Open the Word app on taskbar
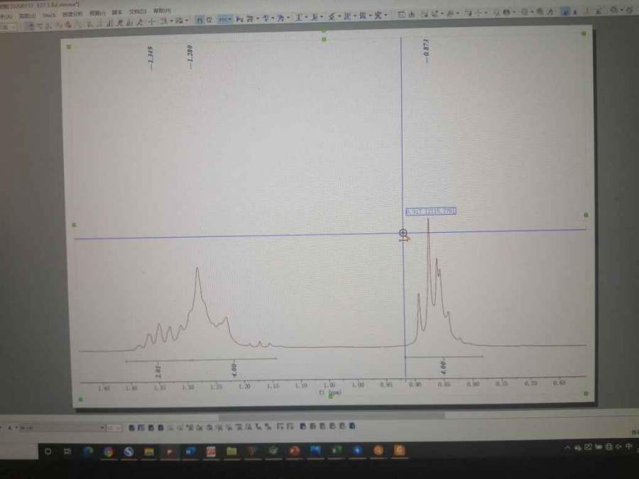 [x=190, y=451]
